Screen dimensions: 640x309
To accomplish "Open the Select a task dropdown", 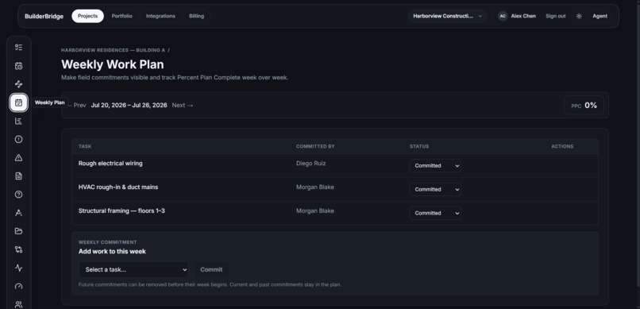I will (x=133, y=269).
